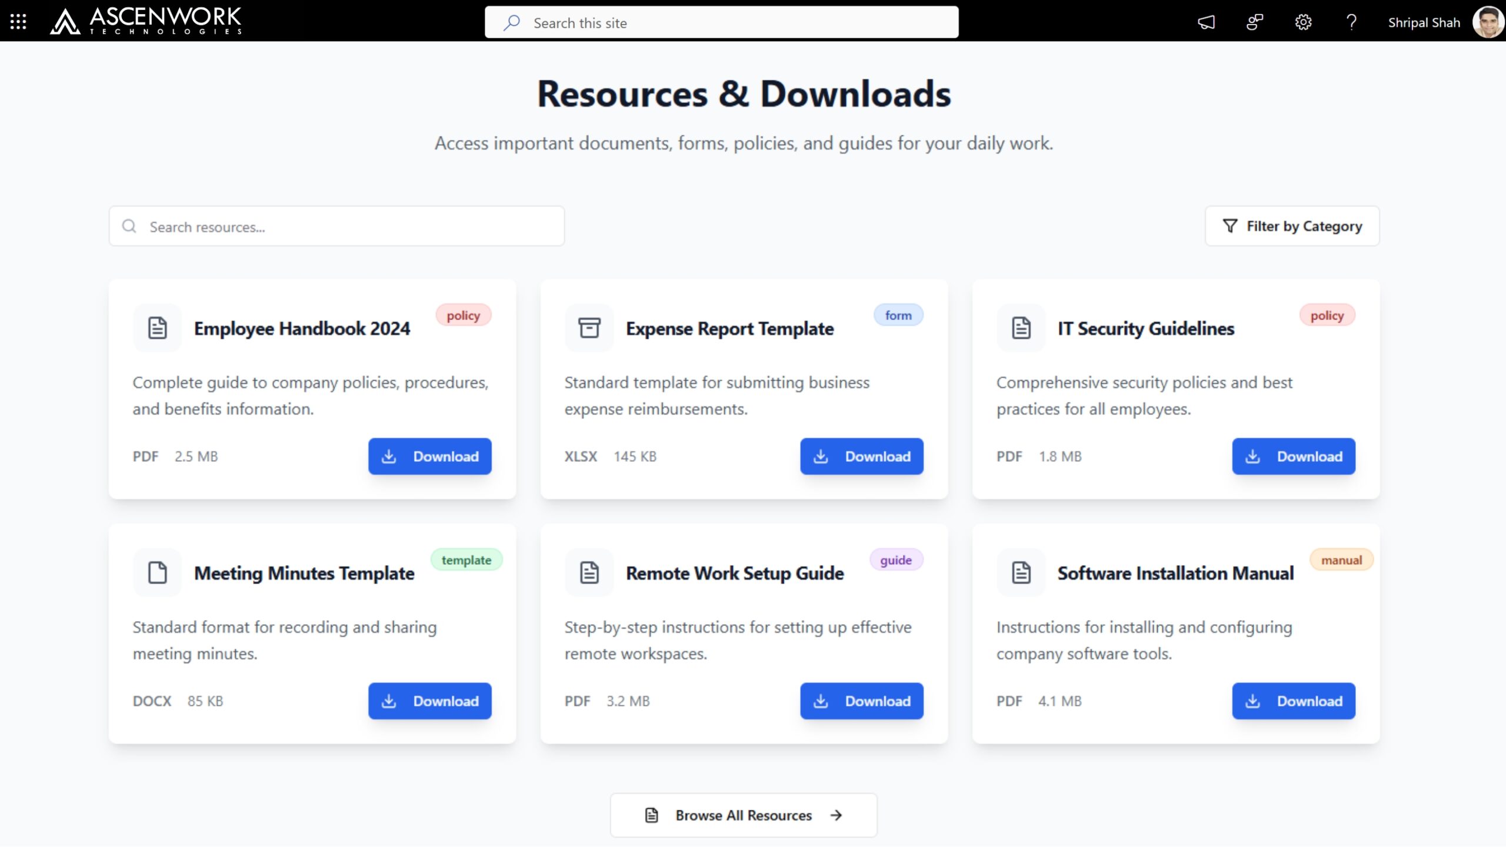1506x847 pixels.
Task: Open the app launcher grid icon
Action: coord(18,22)
